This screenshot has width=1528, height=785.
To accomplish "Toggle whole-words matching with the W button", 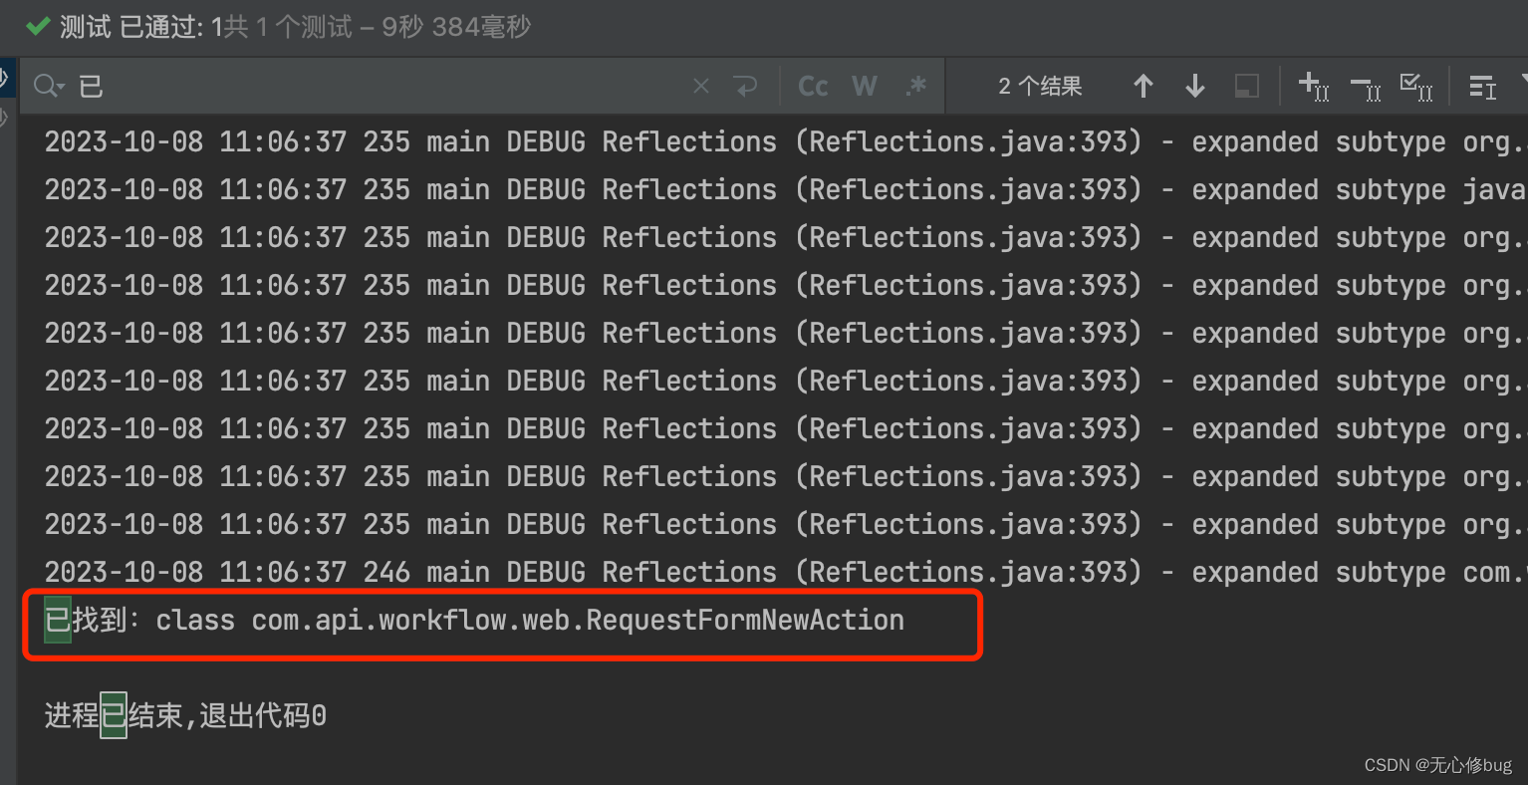I will 863,86.
